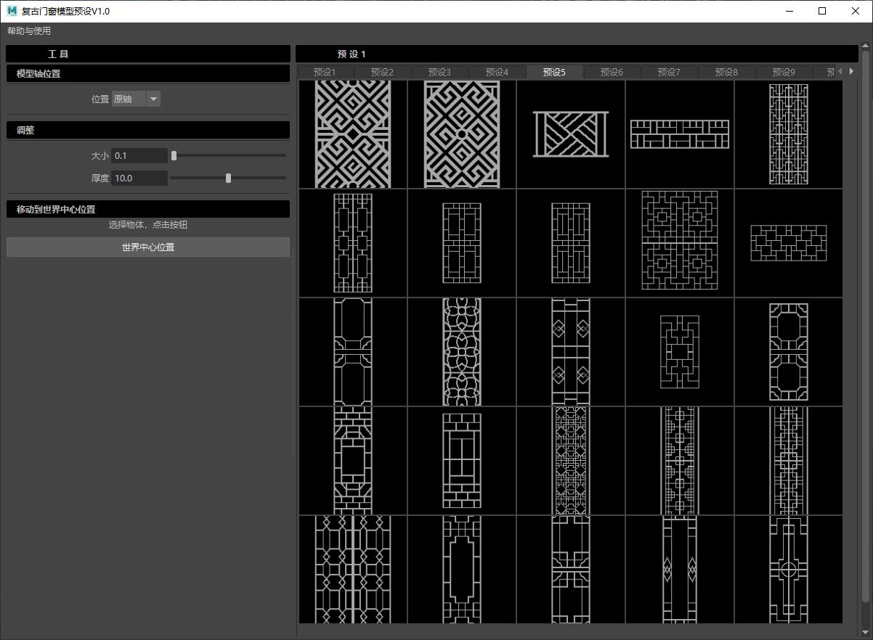The height and width of the screenshot is (640, 873).
Task: Collapse the 模型轴位置 section header
Action: 148,74
